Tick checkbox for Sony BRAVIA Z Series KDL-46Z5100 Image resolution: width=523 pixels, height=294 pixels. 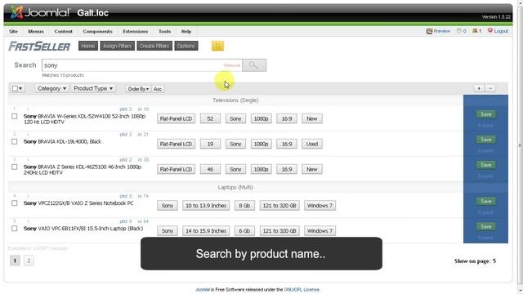[15, 167]
